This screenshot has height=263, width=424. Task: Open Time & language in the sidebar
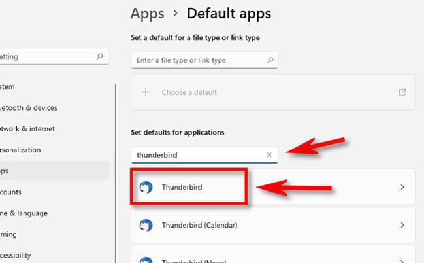pyautogui.click(x=54, y=213)
